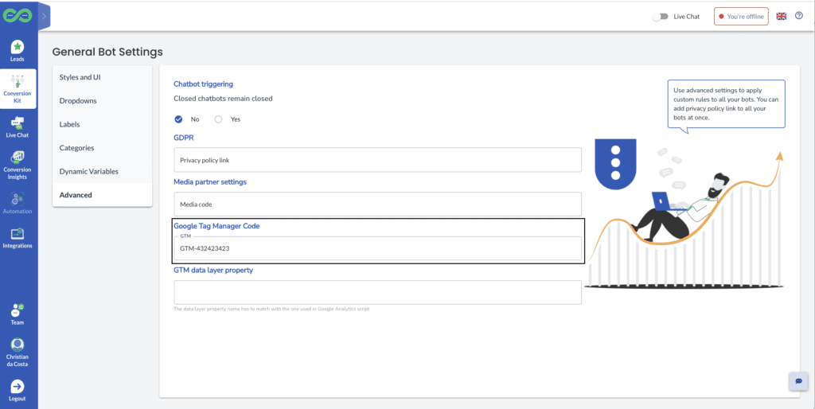815x409 pixels.
Task: Open Christian da Costa profile
Action: tap(18, 353)
